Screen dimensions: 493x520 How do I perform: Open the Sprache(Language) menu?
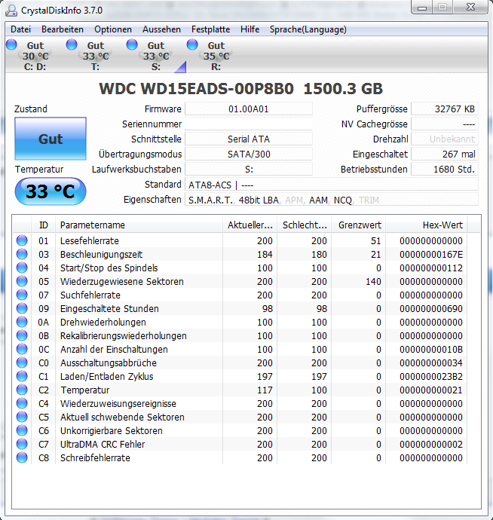coord(308,29)
